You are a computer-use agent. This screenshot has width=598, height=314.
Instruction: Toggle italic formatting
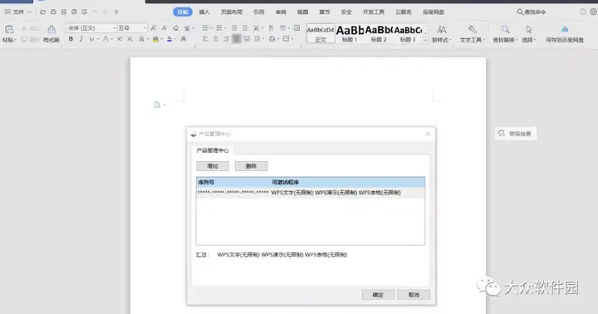[81, 39]
